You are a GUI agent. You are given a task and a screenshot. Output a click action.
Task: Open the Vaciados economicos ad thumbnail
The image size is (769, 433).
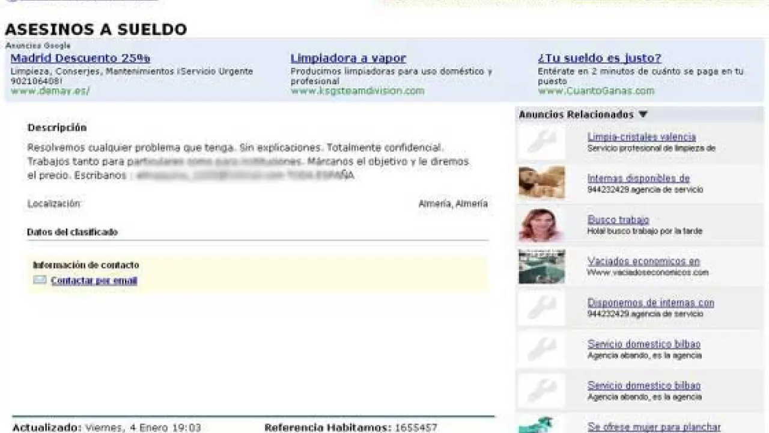[x=541, y=266]
